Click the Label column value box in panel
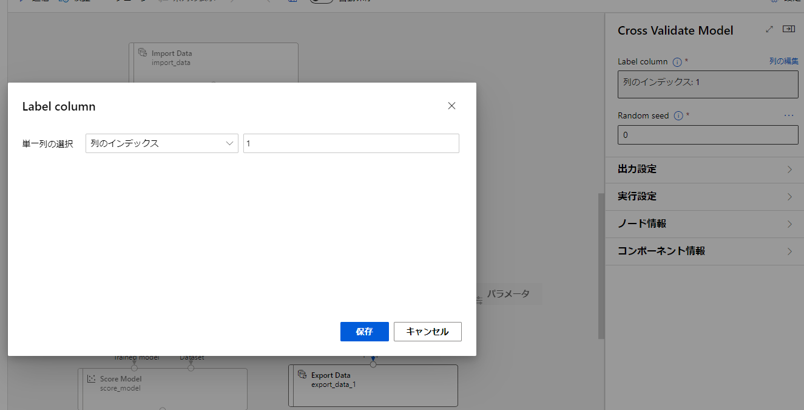This screenshot has height=410, width=804. (x=708, y=84)
